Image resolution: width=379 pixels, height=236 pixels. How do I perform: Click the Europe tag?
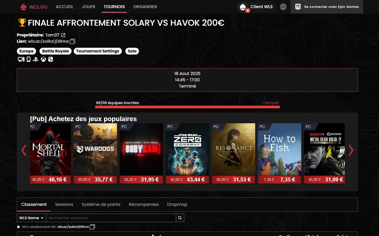coord(26,51)
